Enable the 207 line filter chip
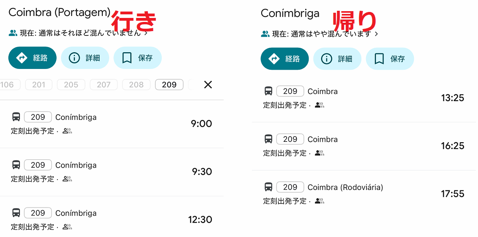This screenshot has height=237, width=478. [x=104, y=84]
